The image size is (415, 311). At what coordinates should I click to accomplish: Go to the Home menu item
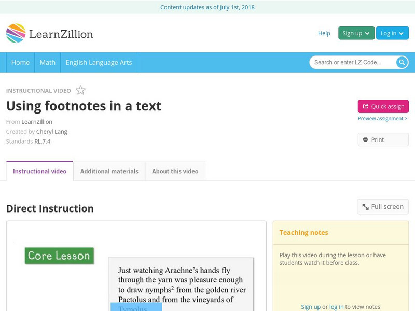pyautogui.click(x=20, y=62)
